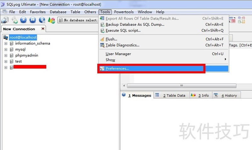Expand the information_schema database
The image size is (252, 150).
click(6, 44)
